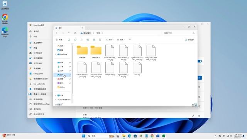Screen dimensions: 247x139
Task: Click the Up one level arrow
Action: (x=69, y=33)
